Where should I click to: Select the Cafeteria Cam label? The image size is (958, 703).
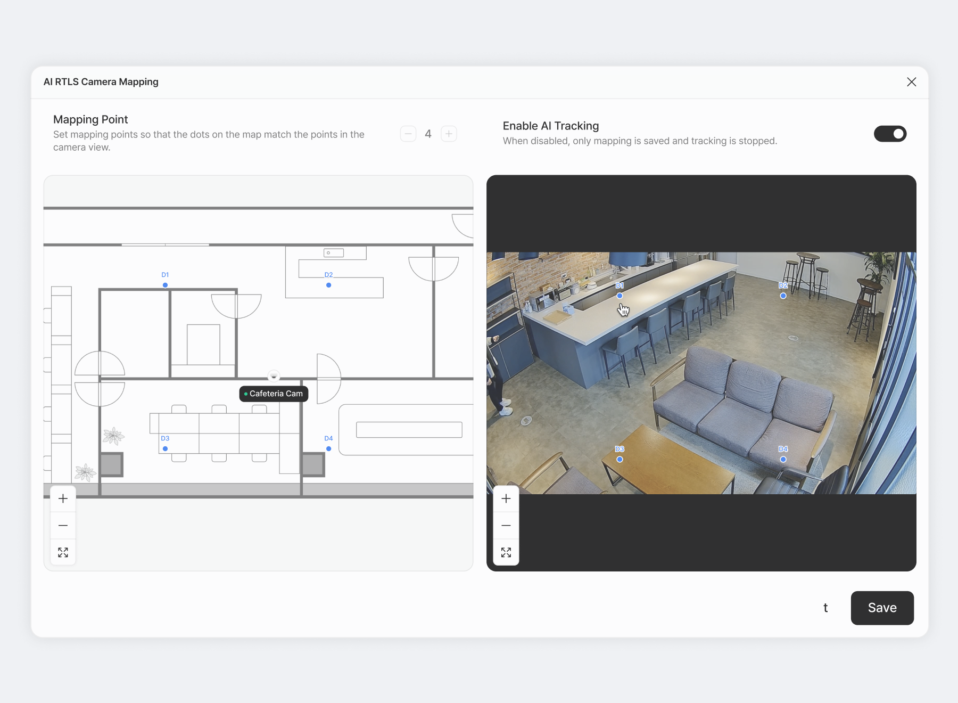pos(274,394)
